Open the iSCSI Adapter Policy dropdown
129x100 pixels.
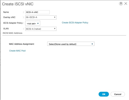click(33, 23)
